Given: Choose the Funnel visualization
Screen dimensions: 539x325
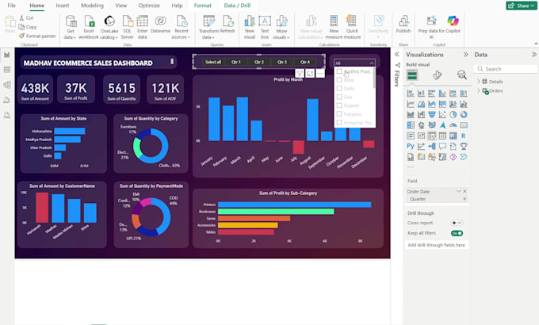Looking at the screenshot, I should pyautogui.click(x=432, y=114).
